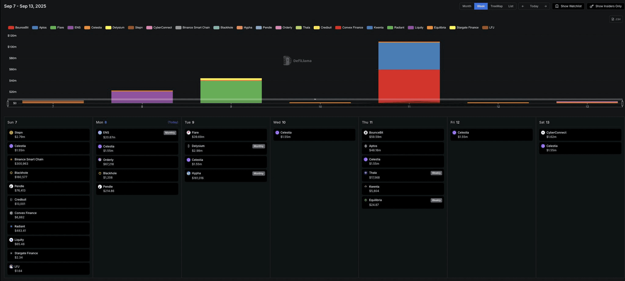Image resolution: width=625 pixels, height=281 pixels.
Task: Switch to the TreeMap view tab
Action: click(496, 6)
